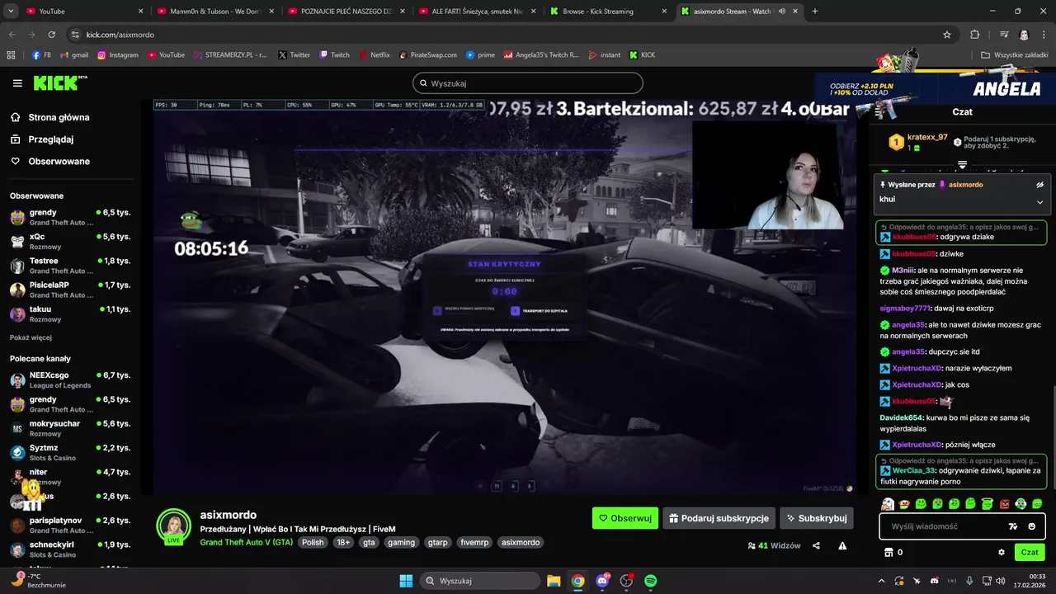This screenshot has width=1056, height=594.
Task: Open recommended channel 'mokrysuchar'
Action: pos(70,428)
